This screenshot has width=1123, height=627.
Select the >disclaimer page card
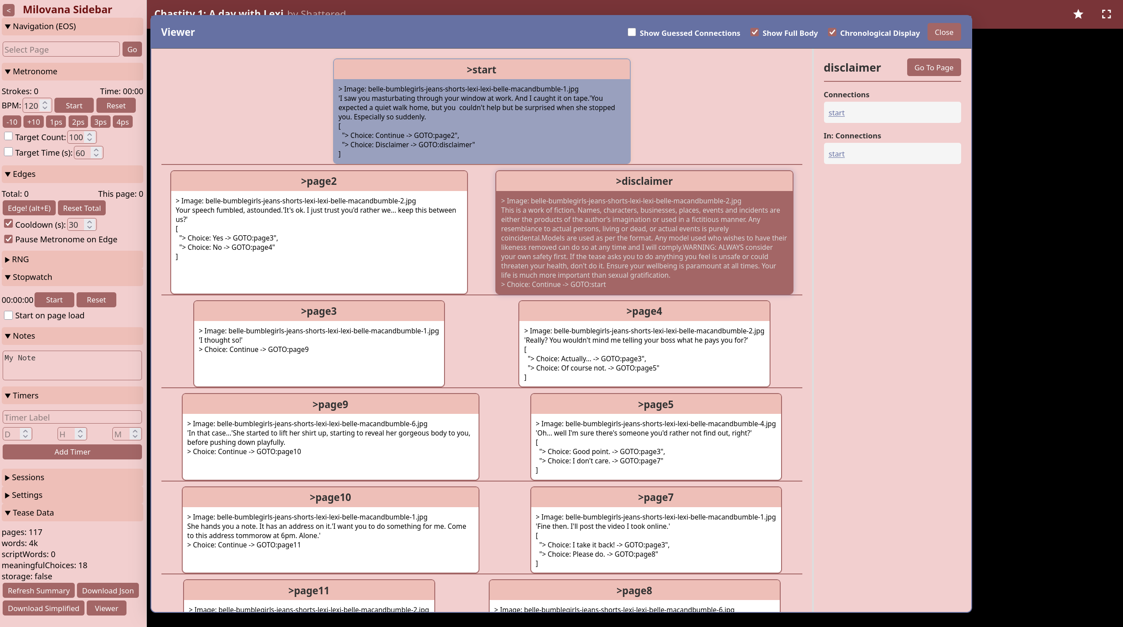pos(644,233)
